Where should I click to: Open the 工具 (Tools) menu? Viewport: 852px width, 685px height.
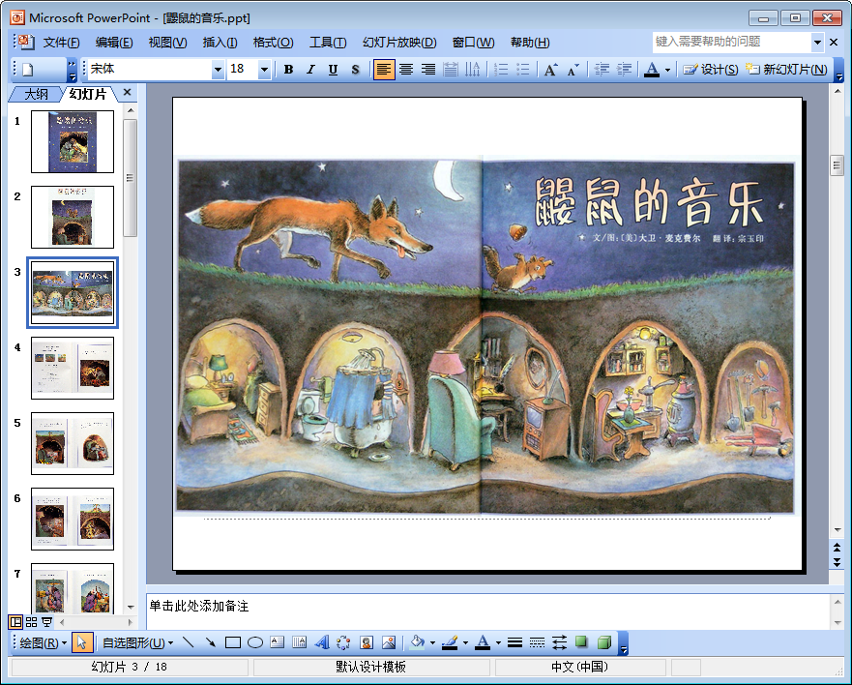click(x=328, y=43)
